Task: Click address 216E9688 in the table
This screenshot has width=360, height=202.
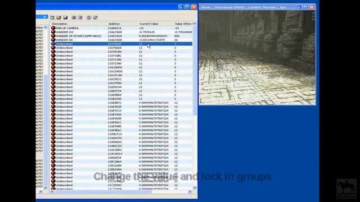Action: [x=114, y=118]
